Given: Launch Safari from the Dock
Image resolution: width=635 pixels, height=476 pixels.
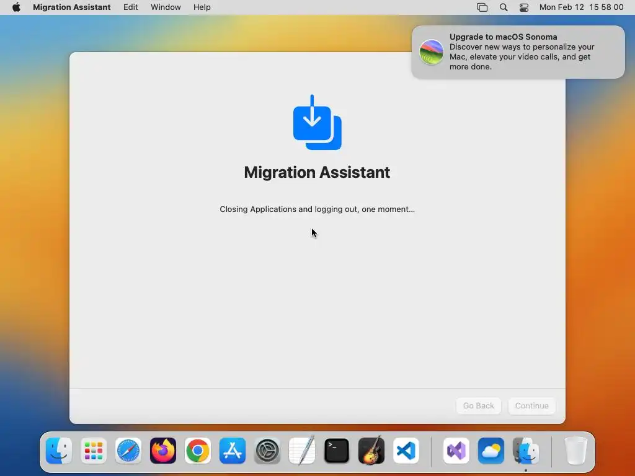Looking at the screenshot, I should [x=128, y=451].
